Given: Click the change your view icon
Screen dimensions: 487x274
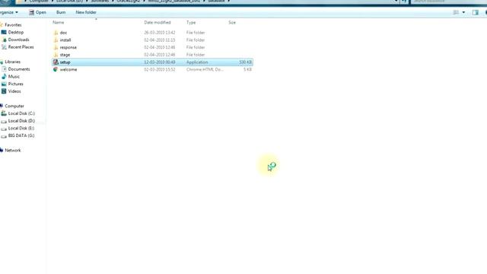Looking at the screenshot, I should click(x=456, y=12).
